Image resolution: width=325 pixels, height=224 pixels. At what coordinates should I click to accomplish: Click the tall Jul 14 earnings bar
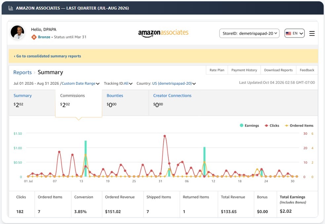coord(85,159)
